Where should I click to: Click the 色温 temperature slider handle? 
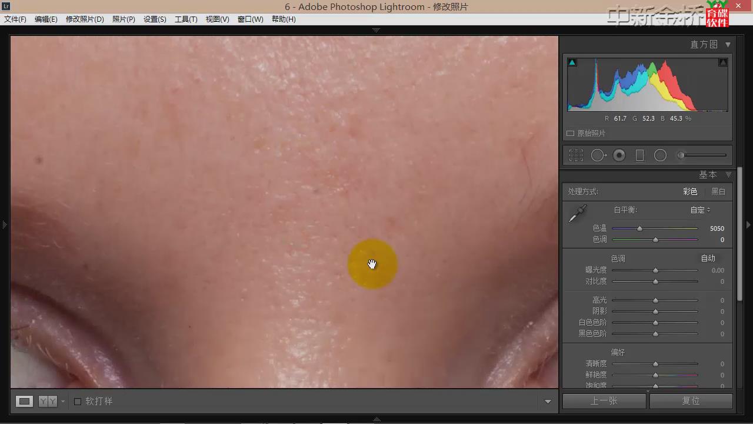click(639, 228)
